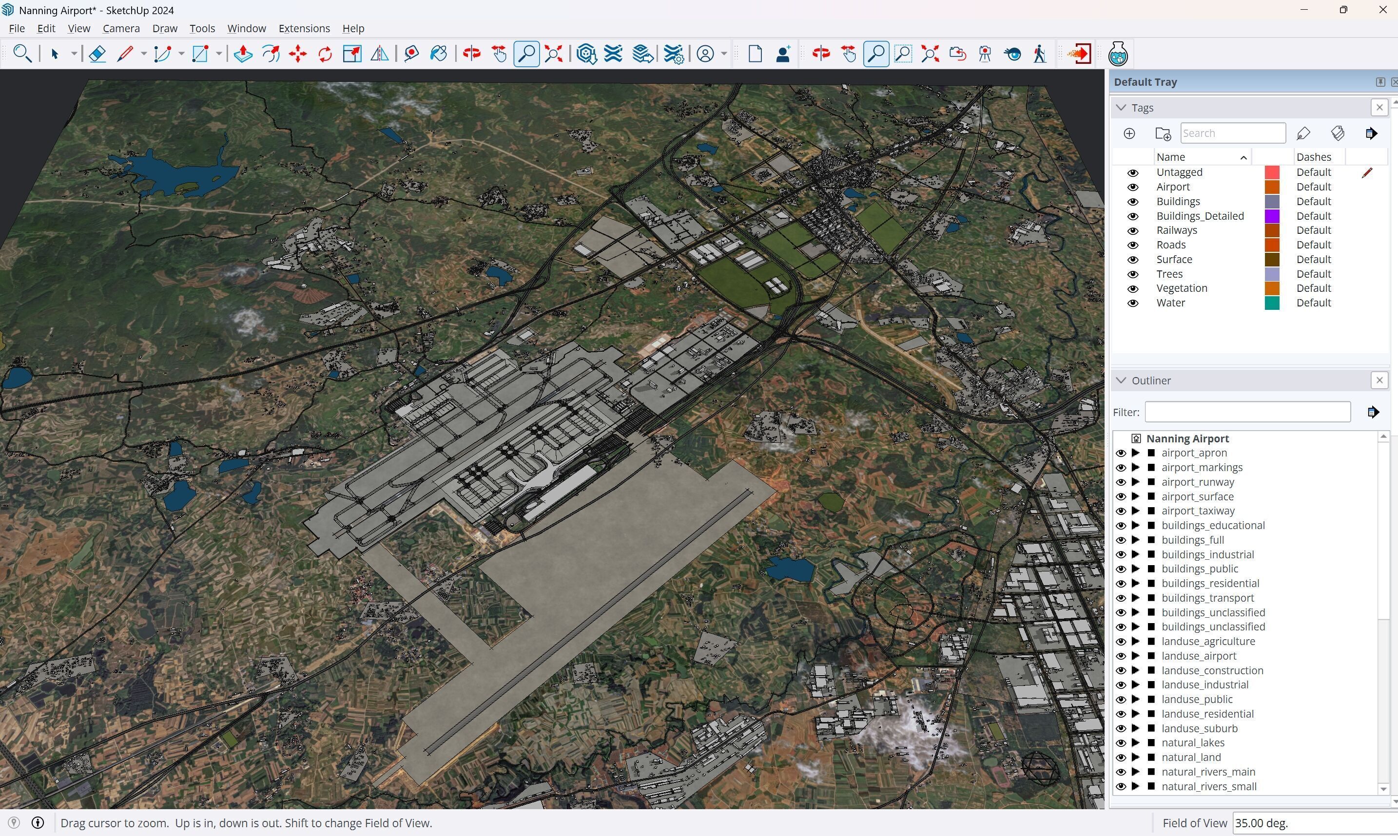Open the Search SketchUp magnifier tool
1398x836 pixels.
coord(22,54)
